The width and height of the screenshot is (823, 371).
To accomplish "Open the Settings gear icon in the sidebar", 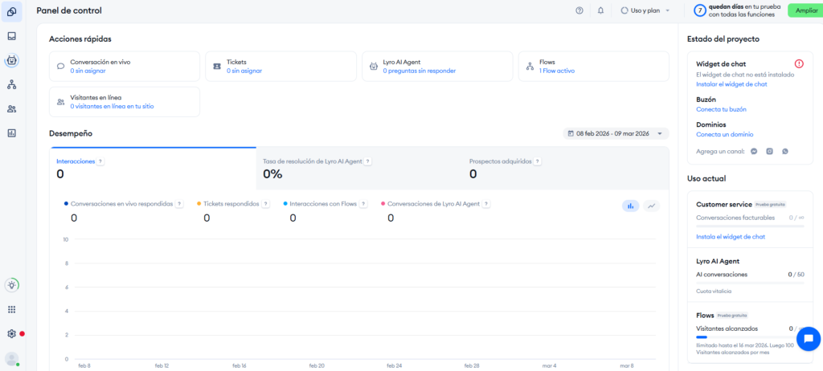I will tap(11, 334).
